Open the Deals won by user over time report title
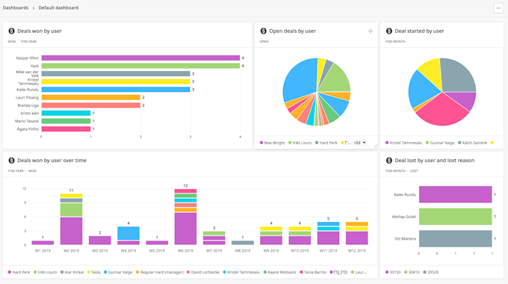Screen dimensions: 508x284 tap(52, 161)
